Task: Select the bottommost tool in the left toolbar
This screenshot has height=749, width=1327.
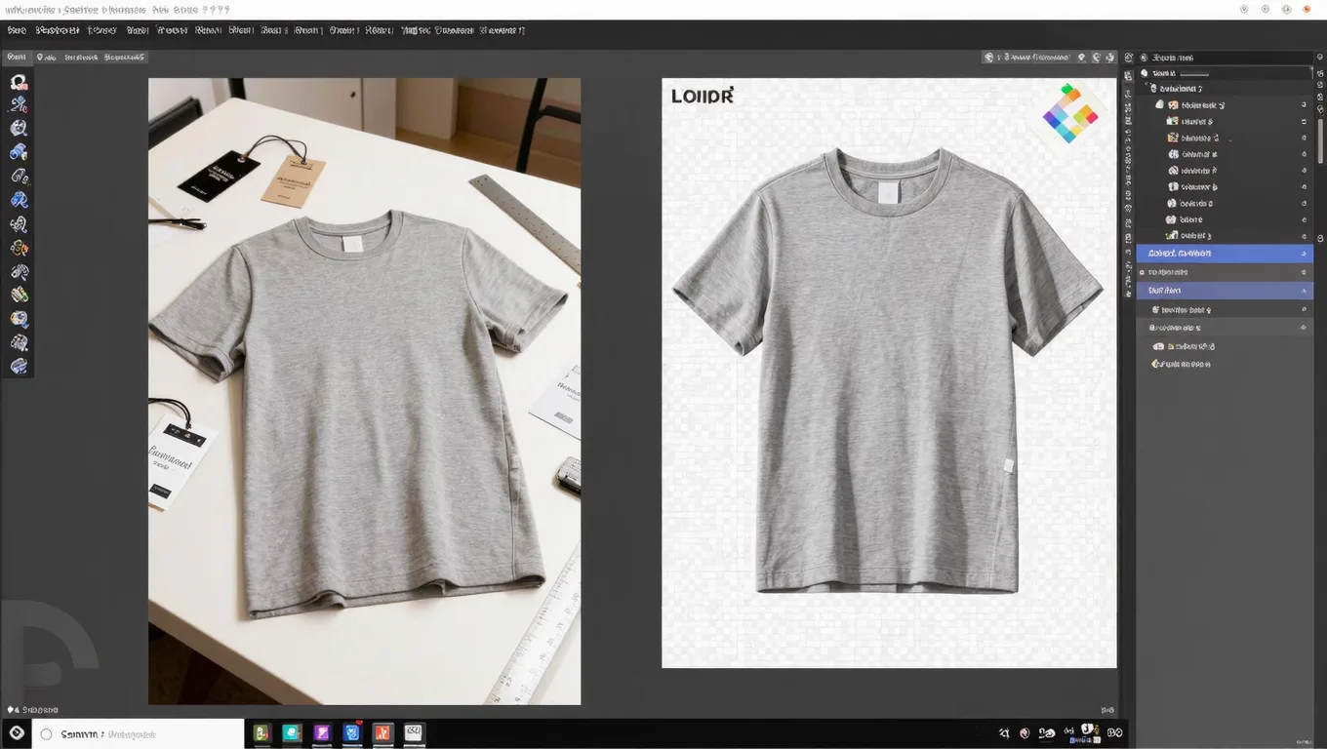Action: (18, 366)
